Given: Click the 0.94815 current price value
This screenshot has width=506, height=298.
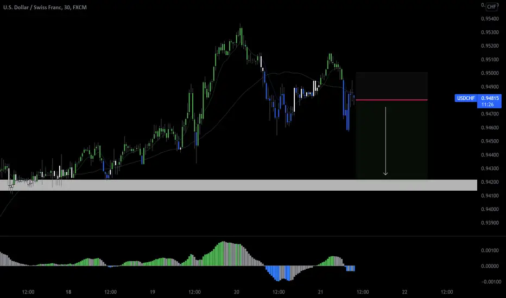Looking at the screenshot, I should [x=490, y=98].
